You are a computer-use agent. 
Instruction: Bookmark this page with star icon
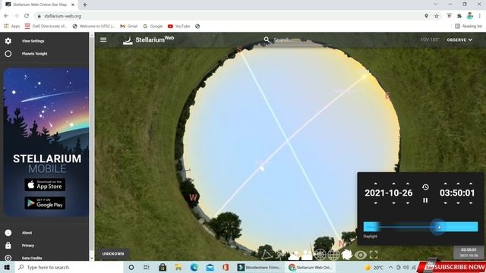click(437, 16)
